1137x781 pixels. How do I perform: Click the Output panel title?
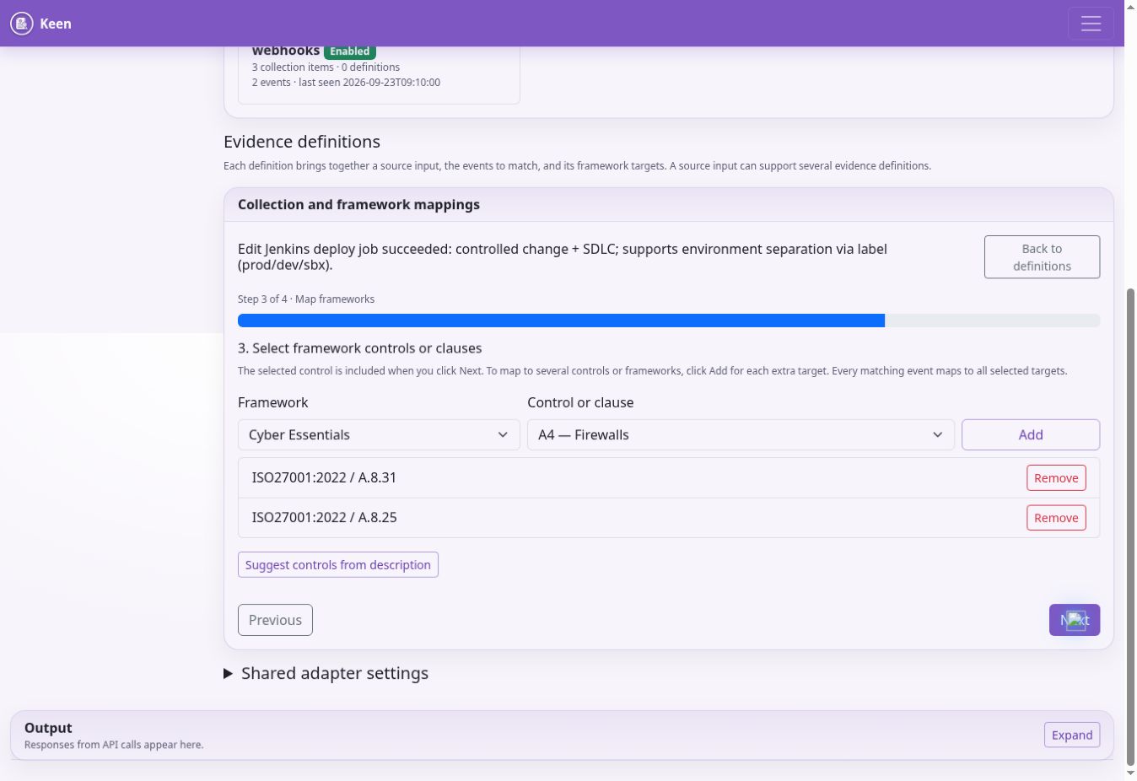[x=48, y=728]
